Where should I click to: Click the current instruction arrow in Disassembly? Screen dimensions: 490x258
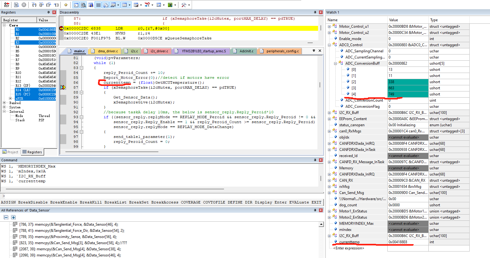61,28
